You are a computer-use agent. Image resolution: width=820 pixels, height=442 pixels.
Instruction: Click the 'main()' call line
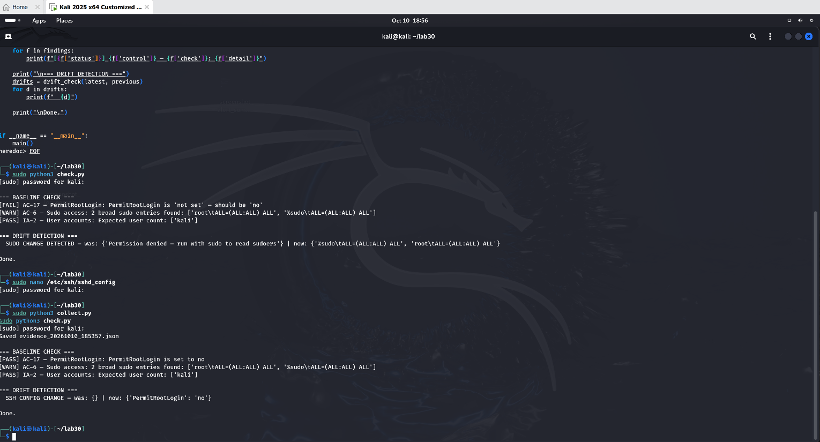coord(23,143)
